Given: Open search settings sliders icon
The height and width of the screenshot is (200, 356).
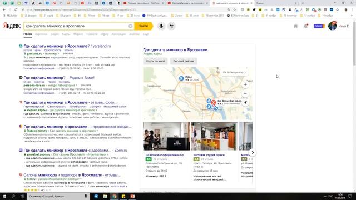Looking at the screenshot, I should coord(171,26).
